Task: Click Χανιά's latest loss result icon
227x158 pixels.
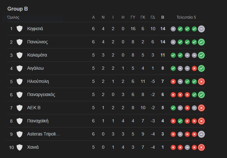Action: (x=201, y=147)
